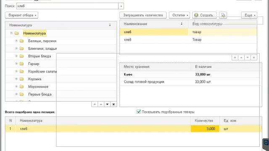Viewport: 269px width, 151px height.
Task: Move up one row in the Наименование list
Action: point(241,57)
